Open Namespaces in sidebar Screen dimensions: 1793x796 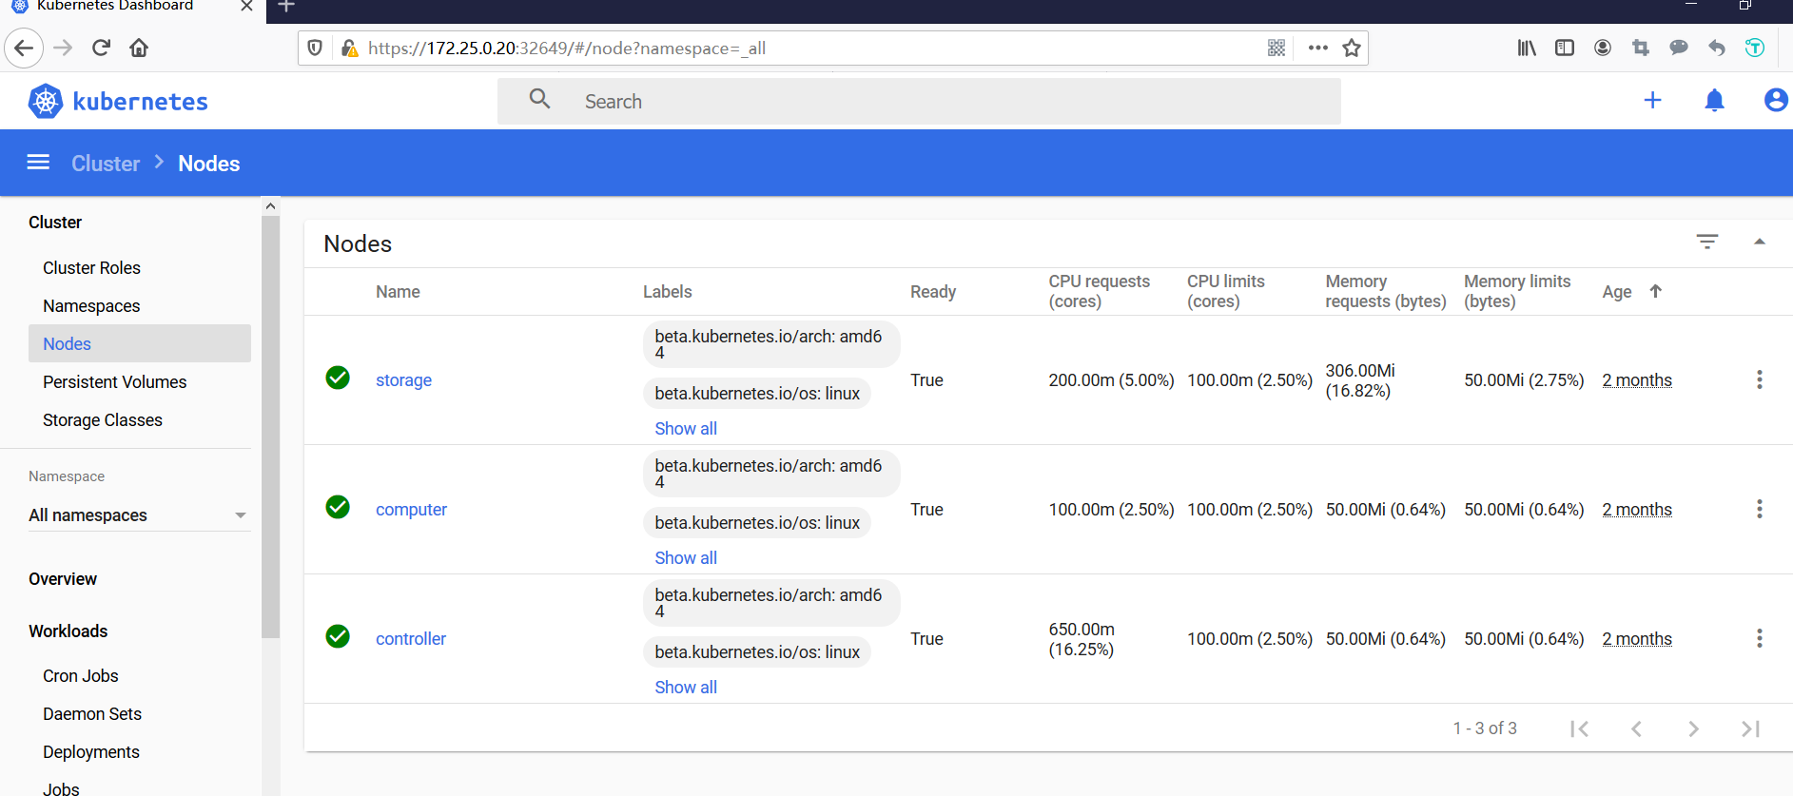(x=91, y=305)
